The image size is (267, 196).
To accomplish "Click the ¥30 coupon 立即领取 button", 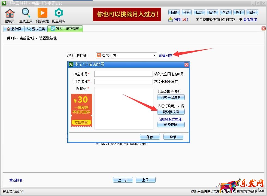I will point(81,122).
